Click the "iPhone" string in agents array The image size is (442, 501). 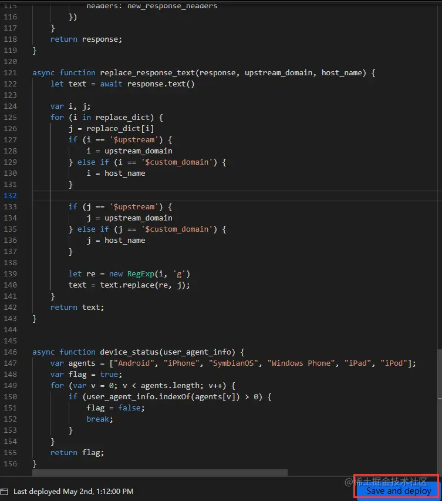pyautogui.click(x=181, y=363)
